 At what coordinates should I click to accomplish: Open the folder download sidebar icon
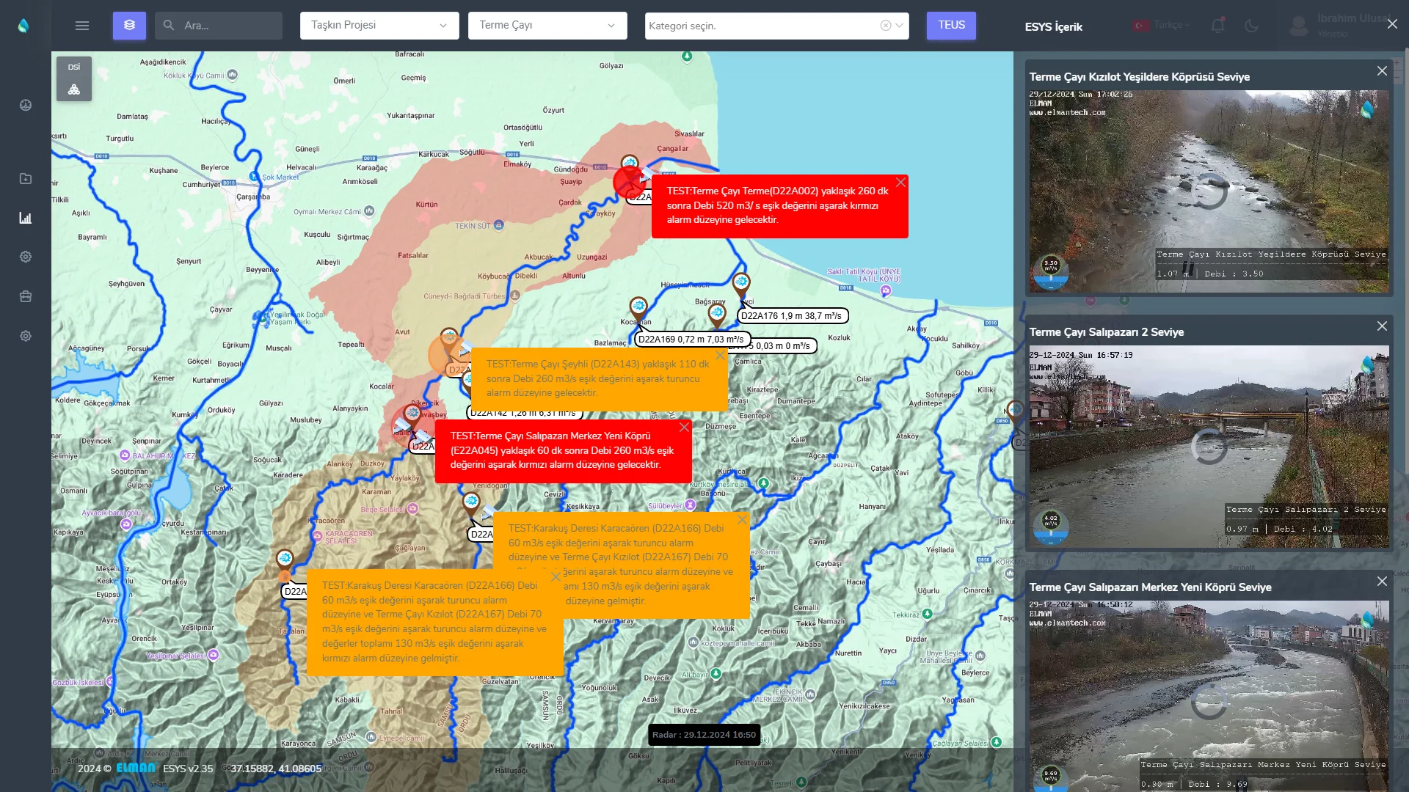[26, 179]
